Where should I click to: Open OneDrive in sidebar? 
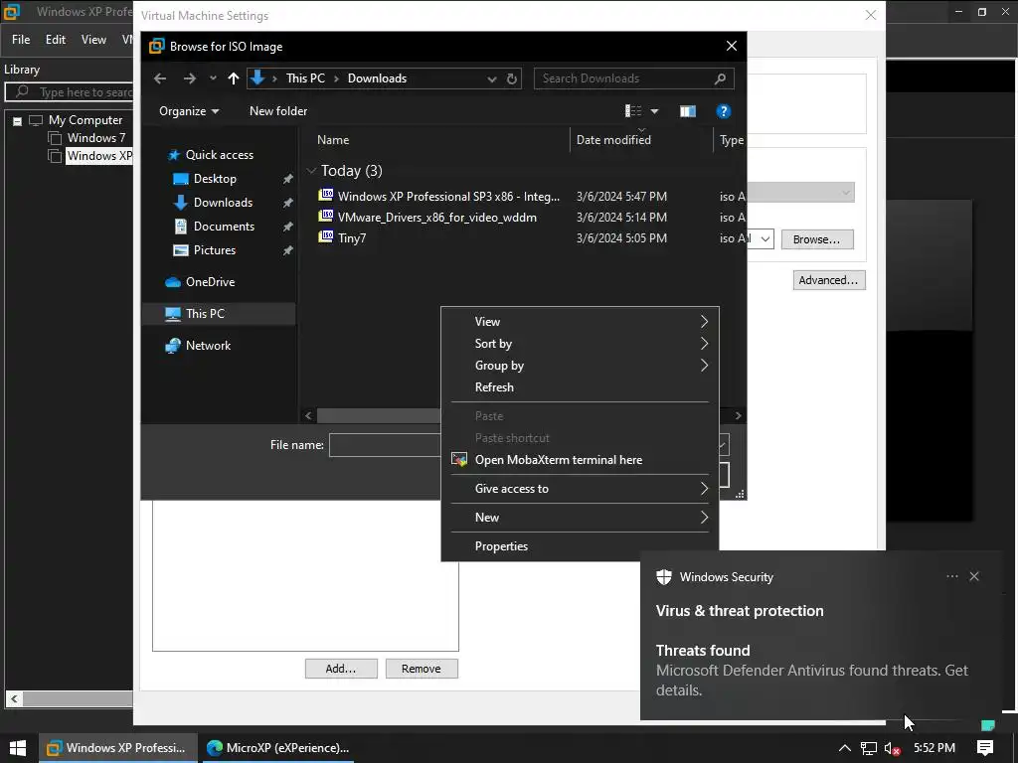point(200,282)
